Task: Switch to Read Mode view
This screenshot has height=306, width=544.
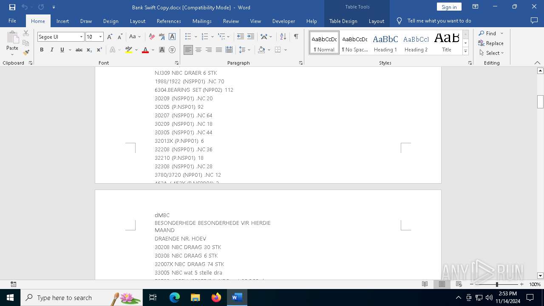Action: click(425, 284)
